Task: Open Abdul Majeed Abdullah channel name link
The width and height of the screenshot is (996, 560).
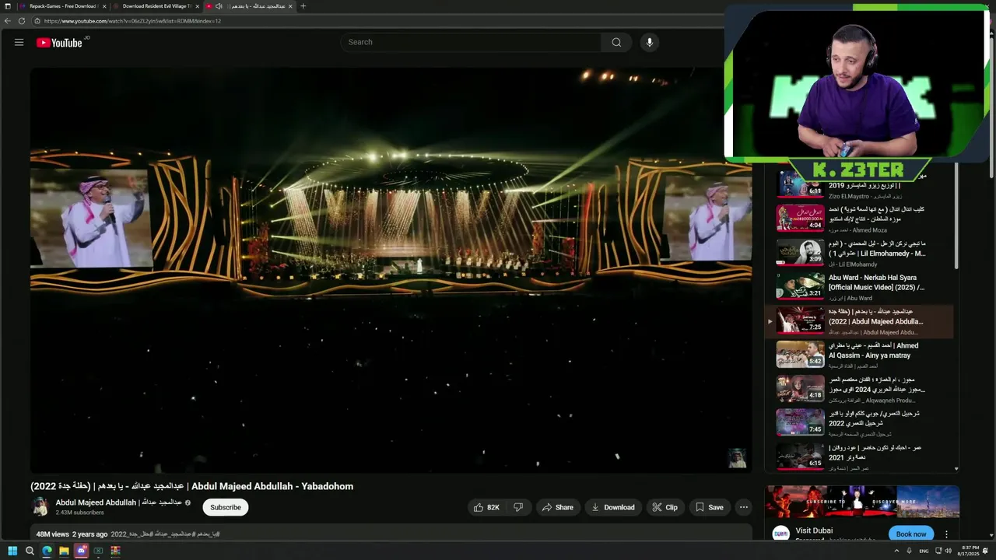Action: 118,502
